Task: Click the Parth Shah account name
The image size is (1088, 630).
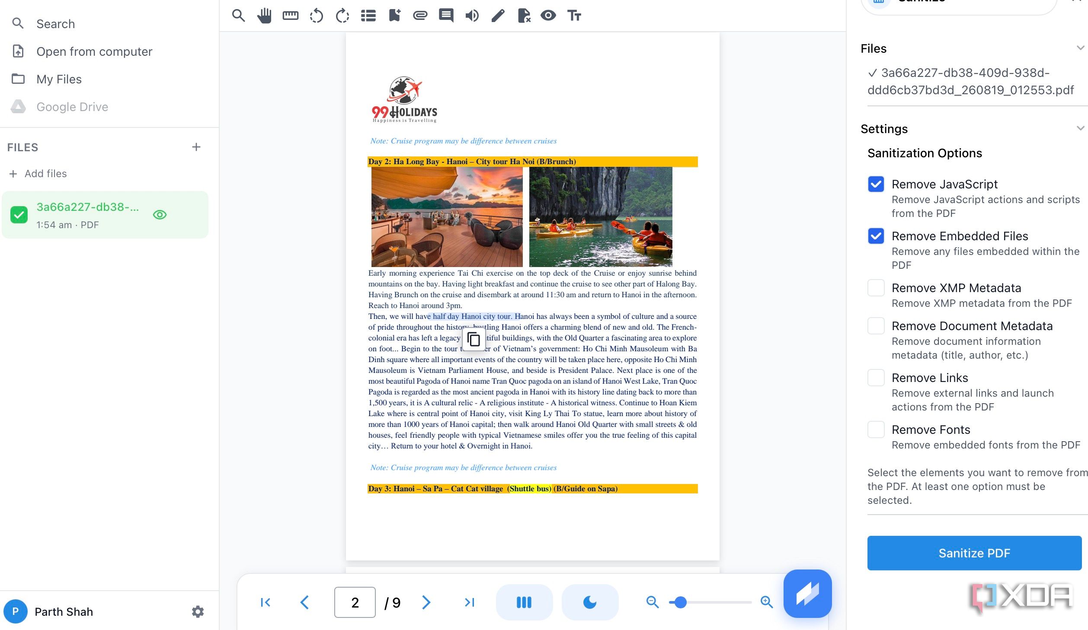Action: coord(64,611)
